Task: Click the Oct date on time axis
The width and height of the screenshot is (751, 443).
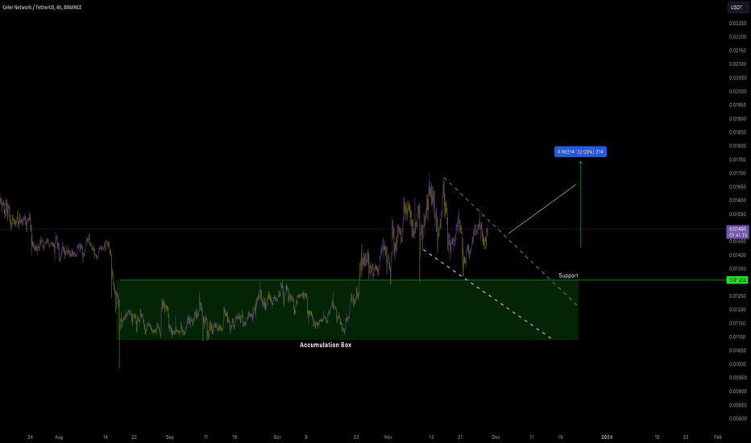Action: point(277,437)
